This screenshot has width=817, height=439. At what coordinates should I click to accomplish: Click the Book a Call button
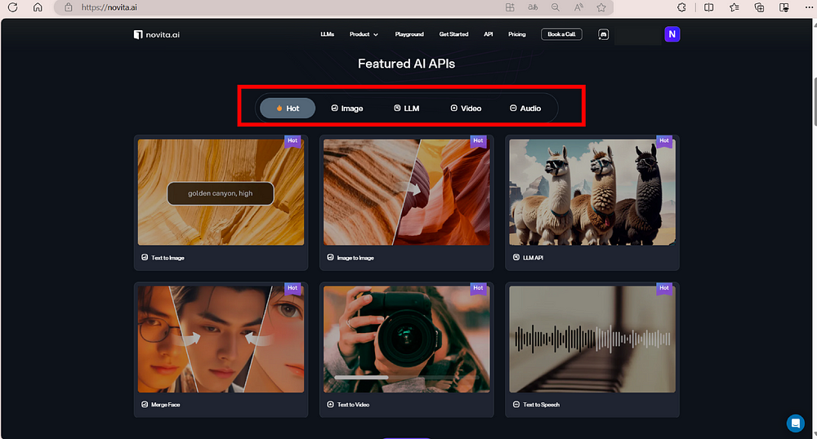[561, 34]
